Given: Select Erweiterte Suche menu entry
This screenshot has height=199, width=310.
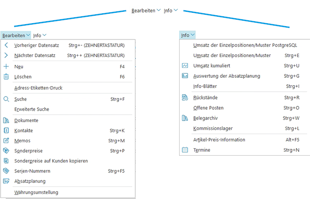Looking at the screenshot, I should tap(32, 109).
